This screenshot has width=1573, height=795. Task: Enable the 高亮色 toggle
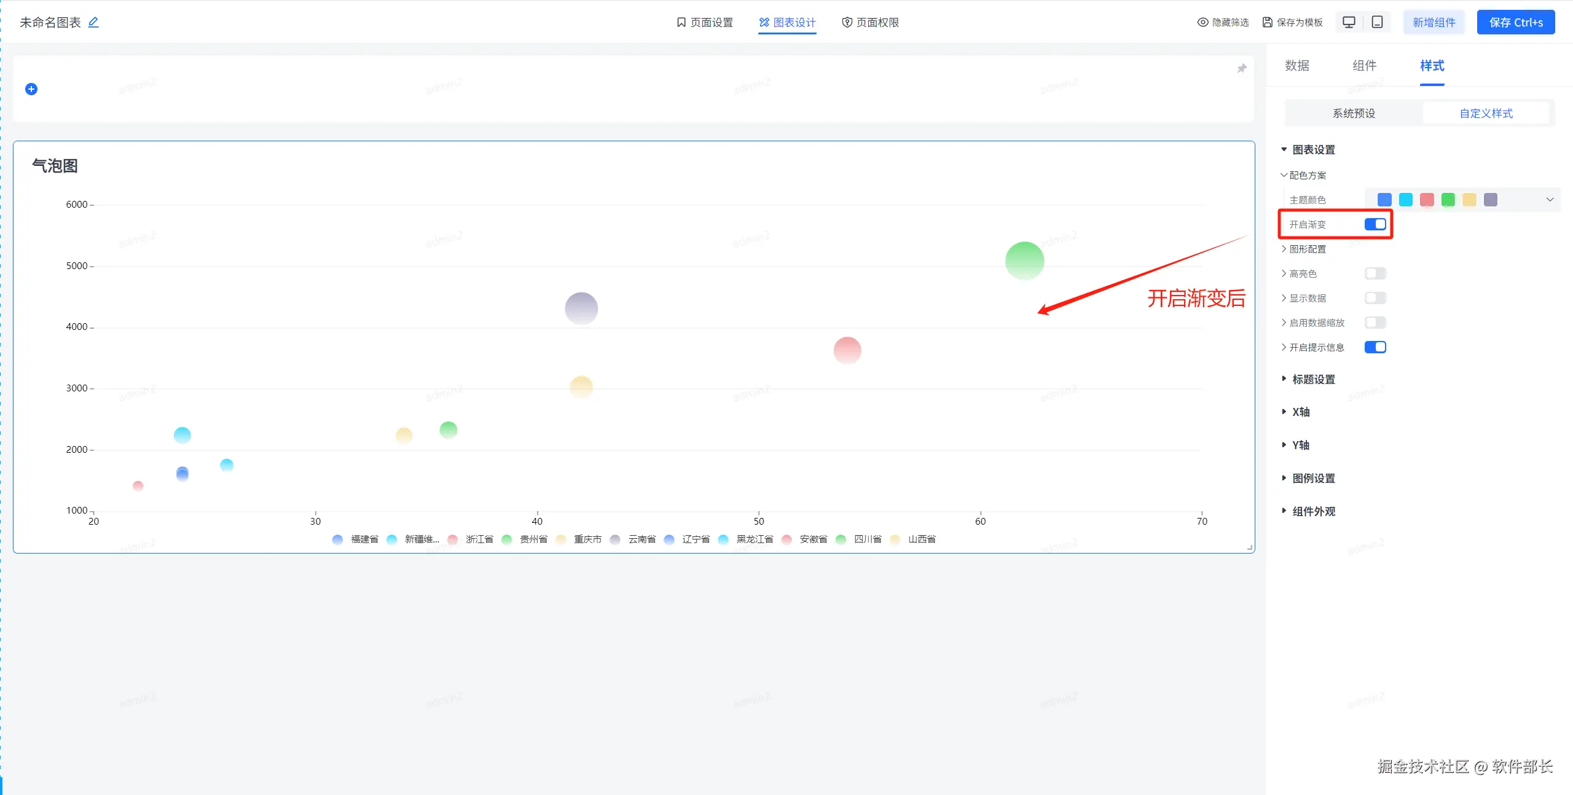1375,273
